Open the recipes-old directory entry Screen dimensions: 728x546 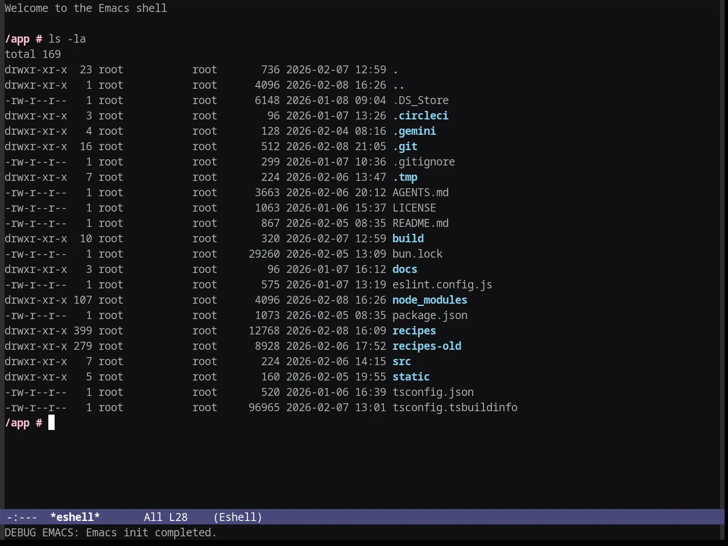tap(427, 346)
